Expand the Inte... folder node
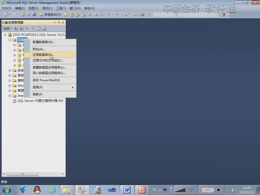The height and width of the screenshot is (195, 260). (x=10, y=96)
